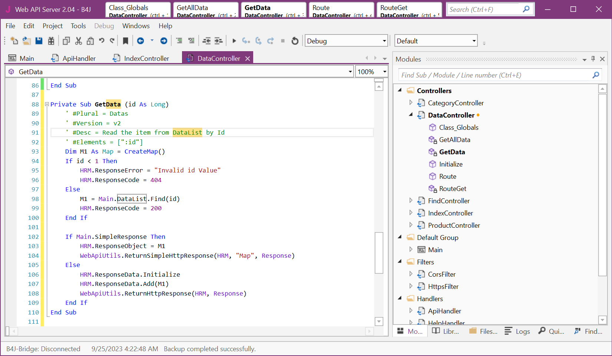The width and height of the screenshot is (612, 356).
Task: Open the 100% zoom level dropdown
Action: (x=384, y=72)
